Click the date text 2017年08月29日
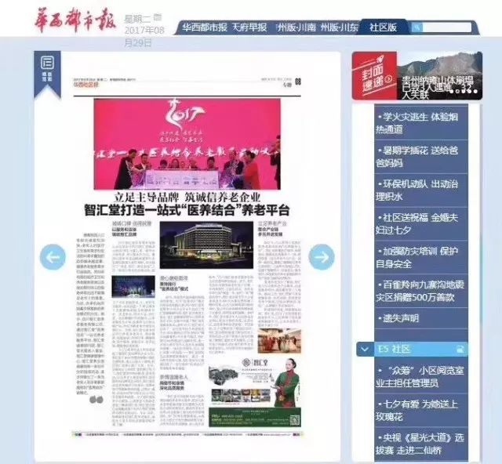This screenshot has height=464, width=502. click(x=144, y=36)
